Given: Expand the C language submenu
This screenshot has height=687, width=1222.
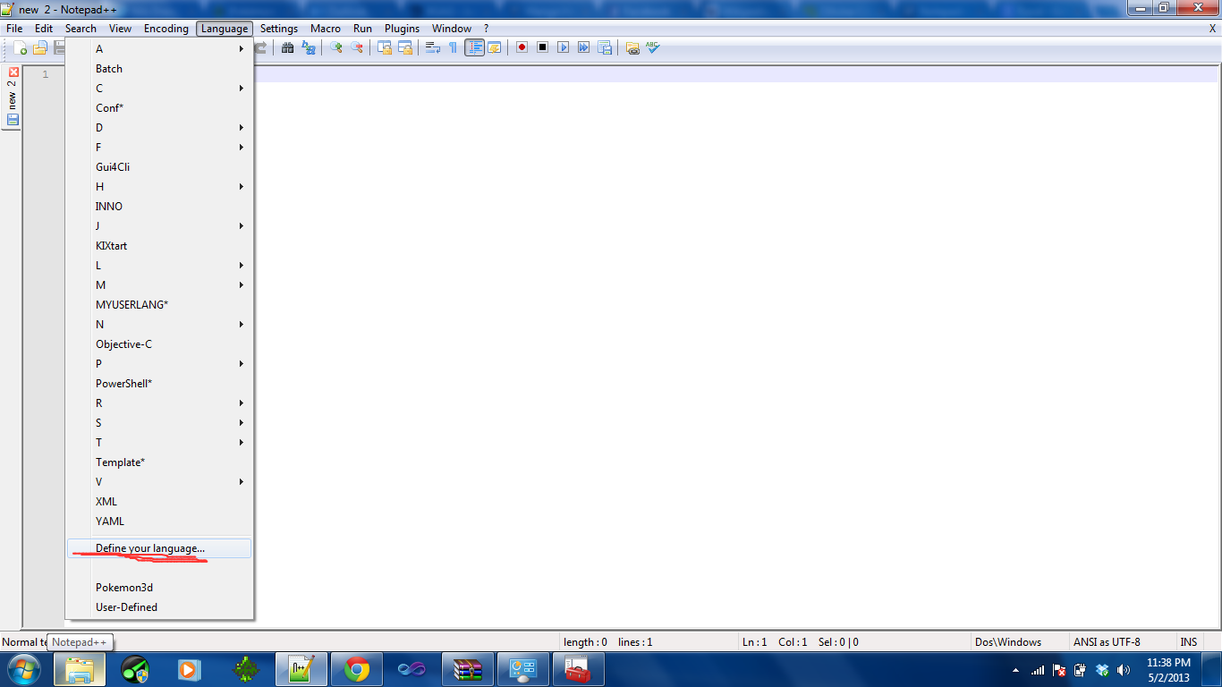Looking at the screenshot, I should [x=159, y=89].
